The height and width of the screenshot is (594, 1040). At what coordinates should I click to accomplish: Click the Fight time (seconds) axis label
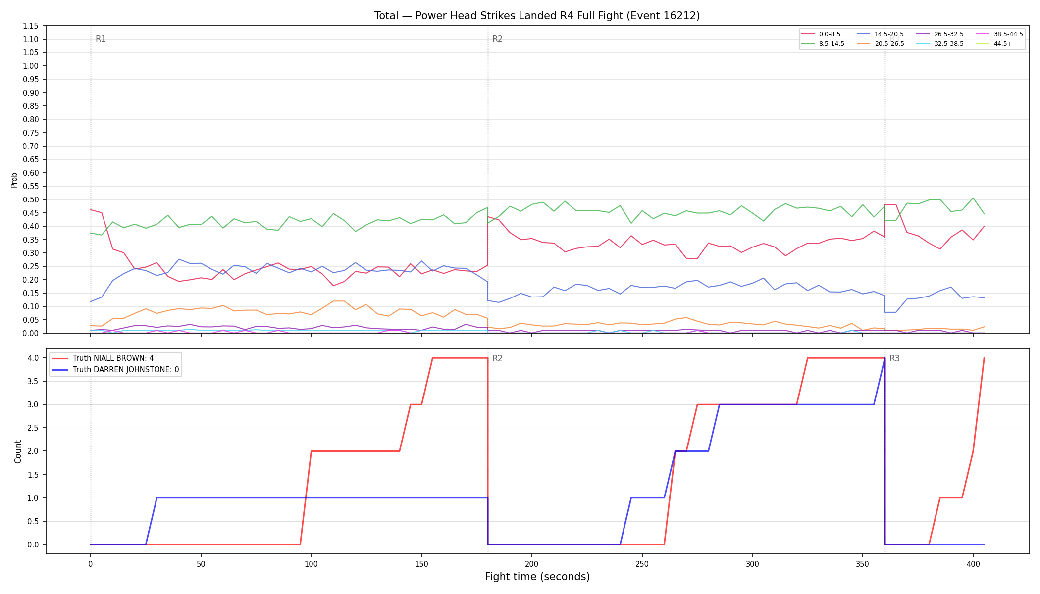537,577
